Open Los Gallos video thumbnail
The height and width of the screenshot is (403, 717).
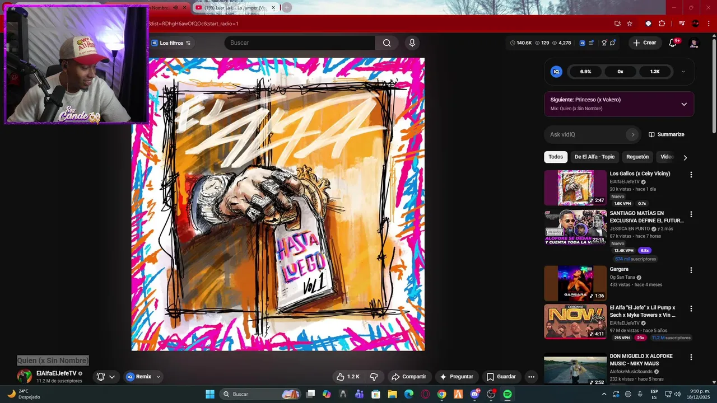[575, 188]
